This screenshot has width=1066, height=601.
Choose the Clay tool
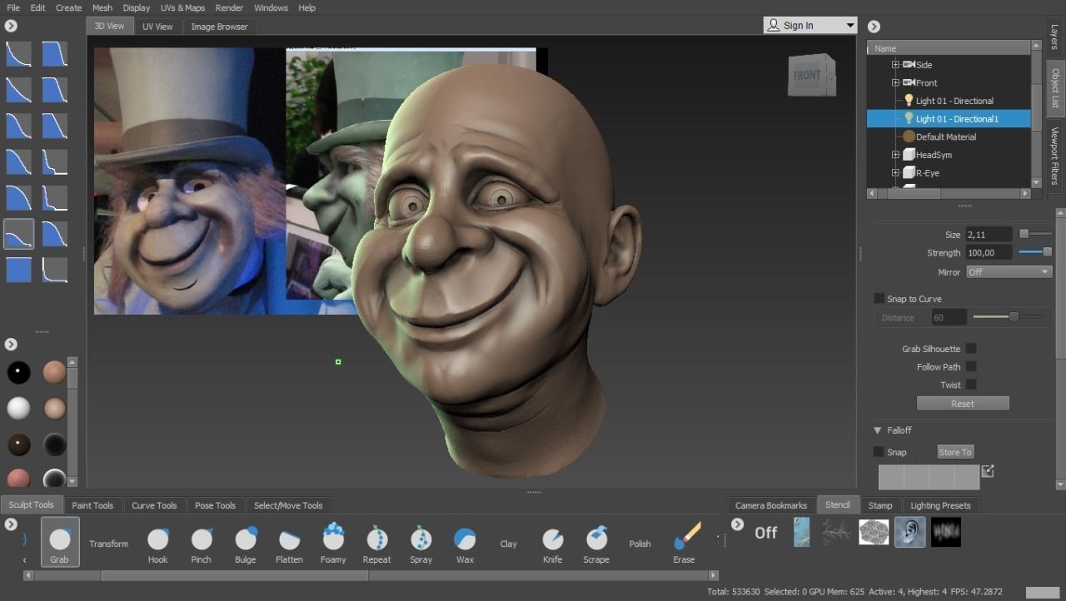point(509,544)
